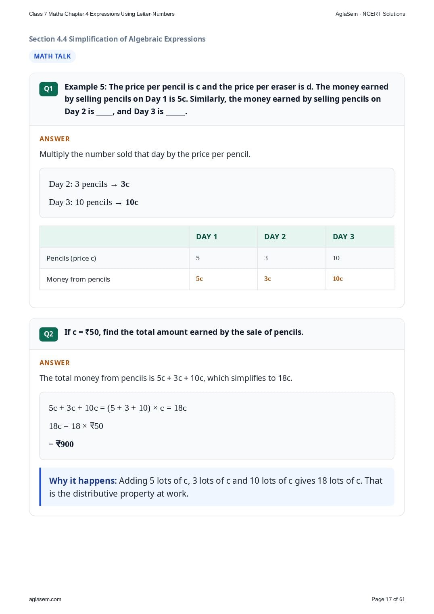Click the Q2 green badge
Viewport: 434px width, 614px height.
click(48, 334)
